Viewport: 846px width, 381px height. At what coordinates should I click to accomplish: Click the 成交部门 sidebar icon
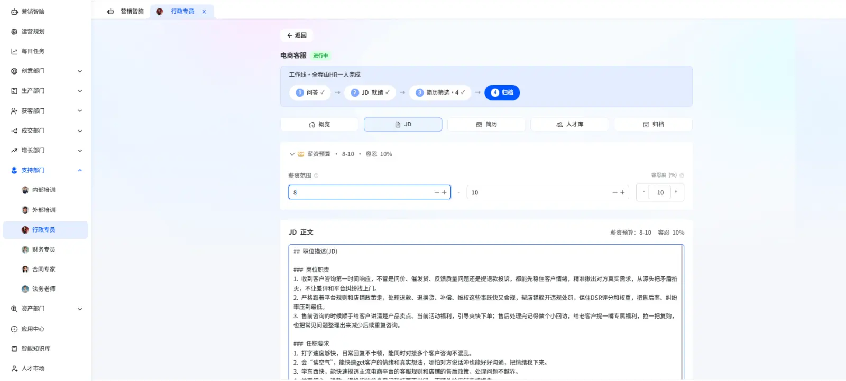click(x=14, y=131)
